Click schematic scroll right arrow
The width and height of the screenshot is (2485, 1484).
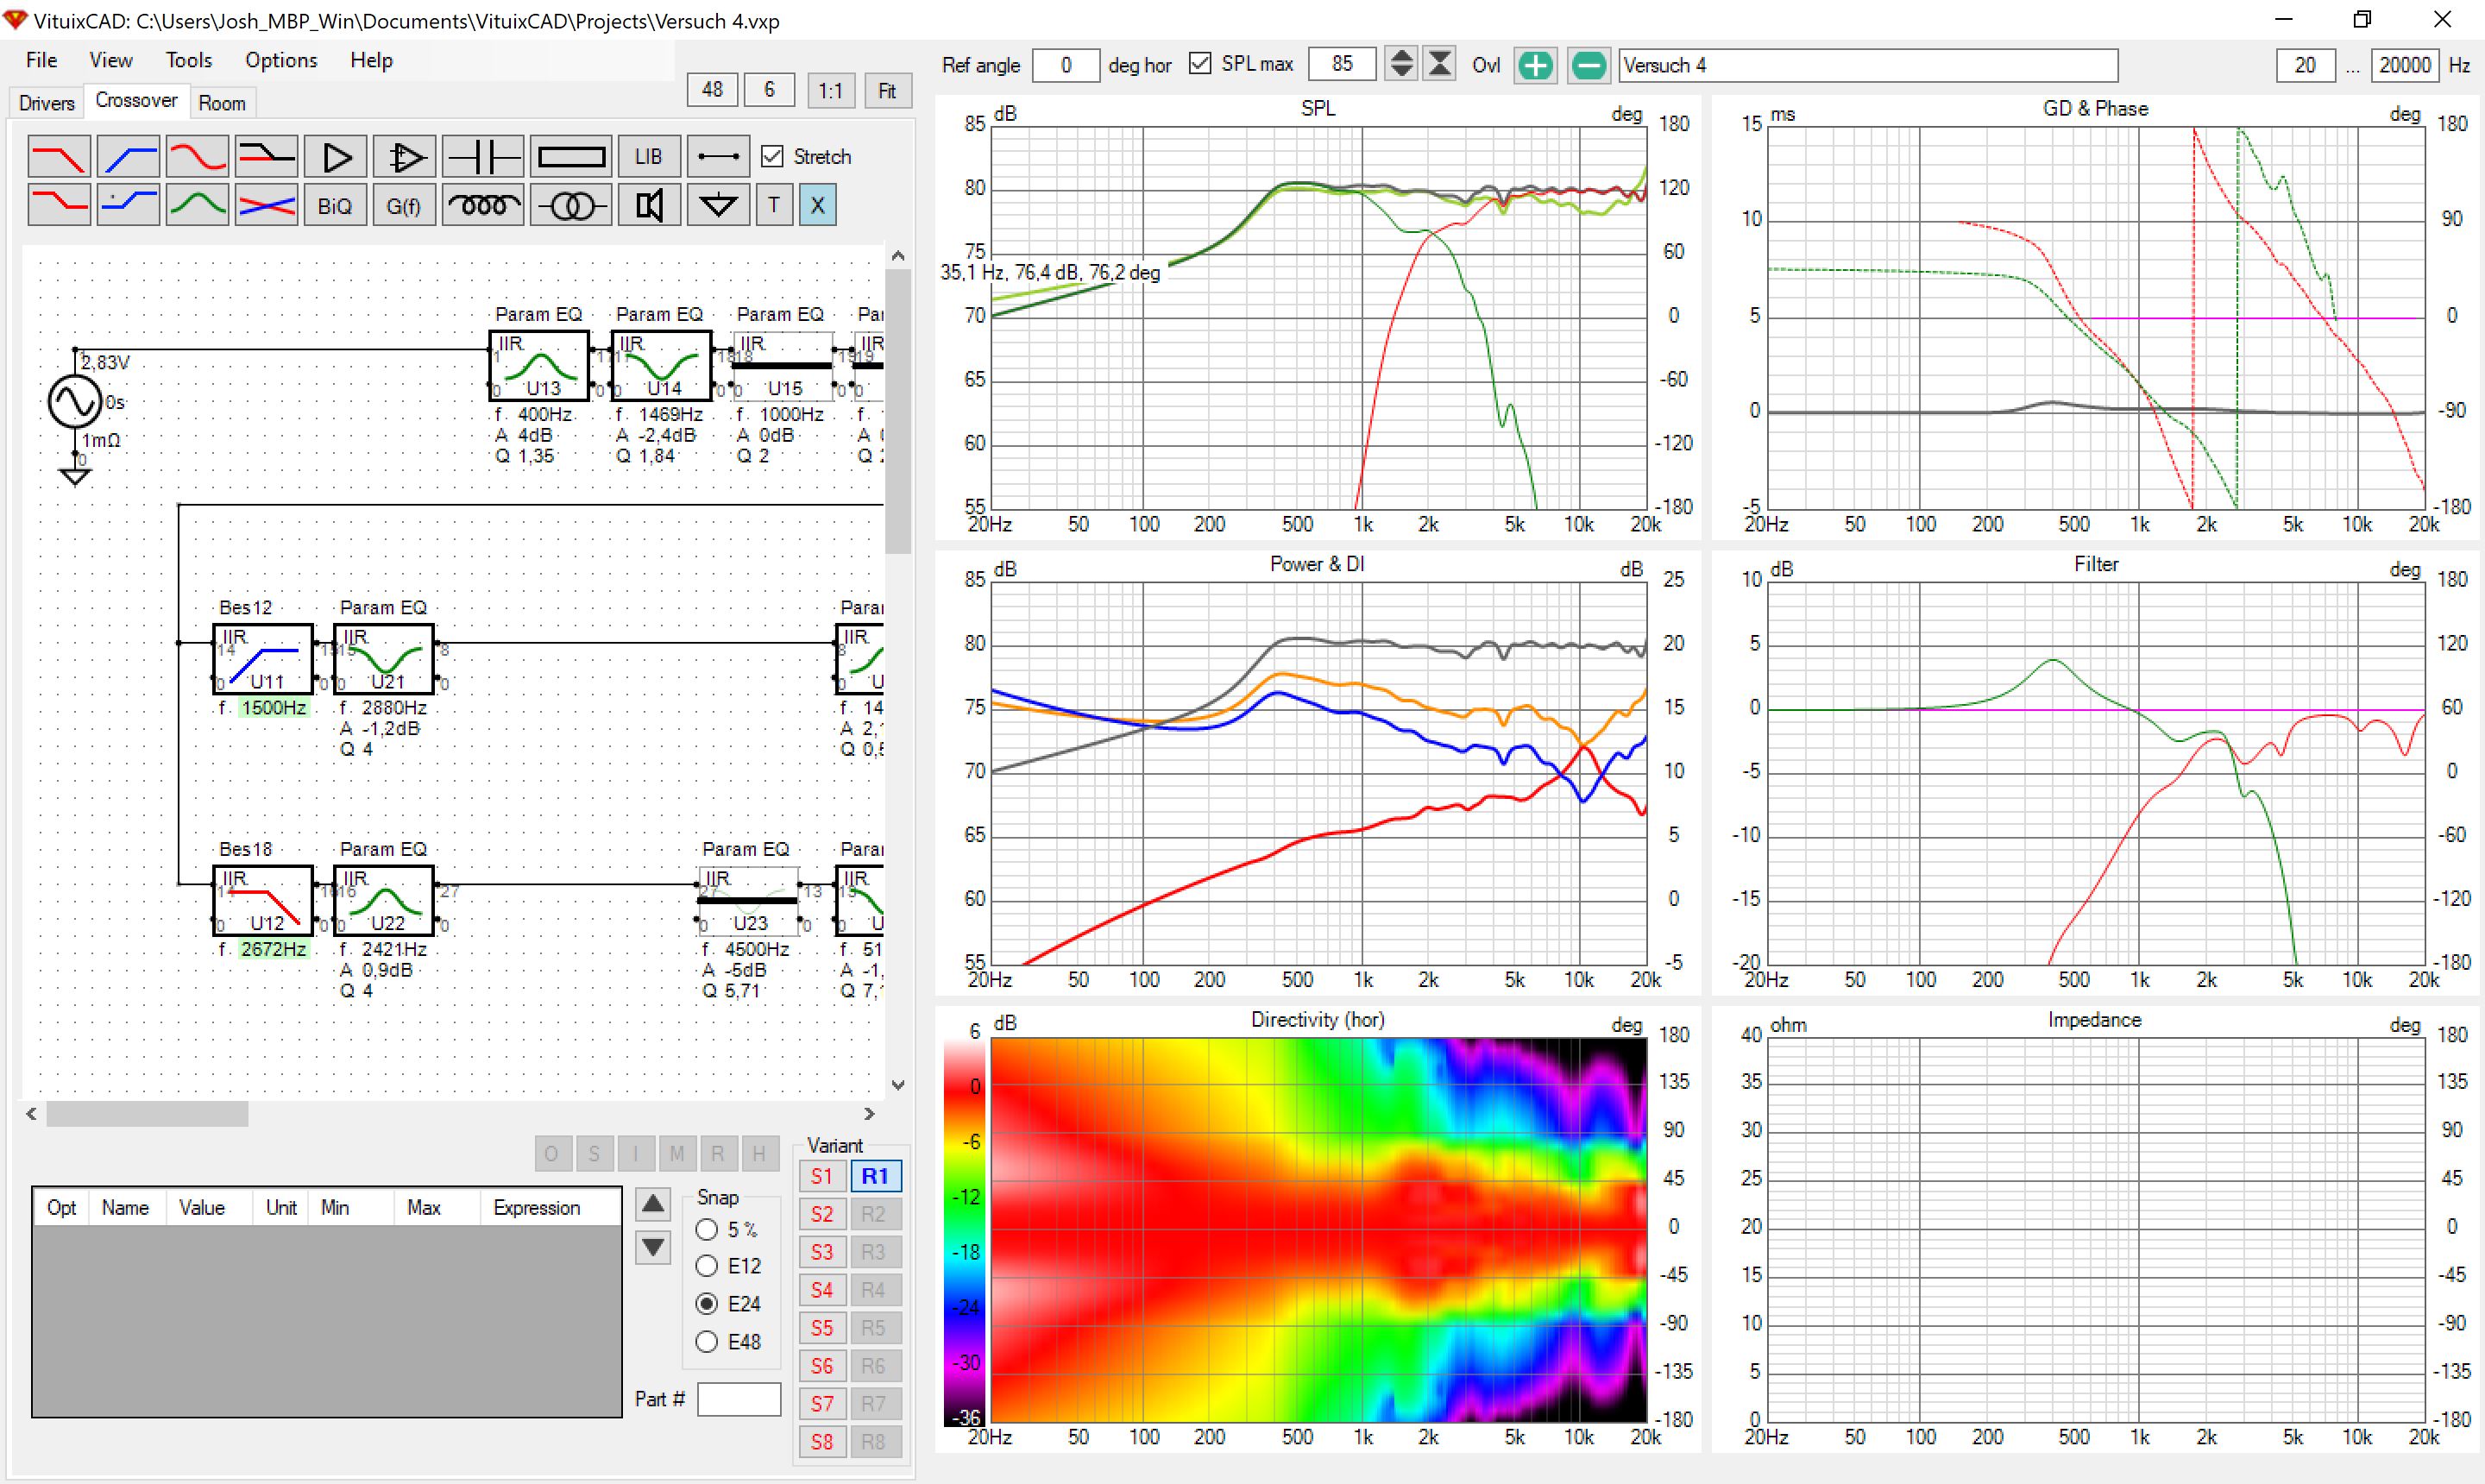(869, 1114)
